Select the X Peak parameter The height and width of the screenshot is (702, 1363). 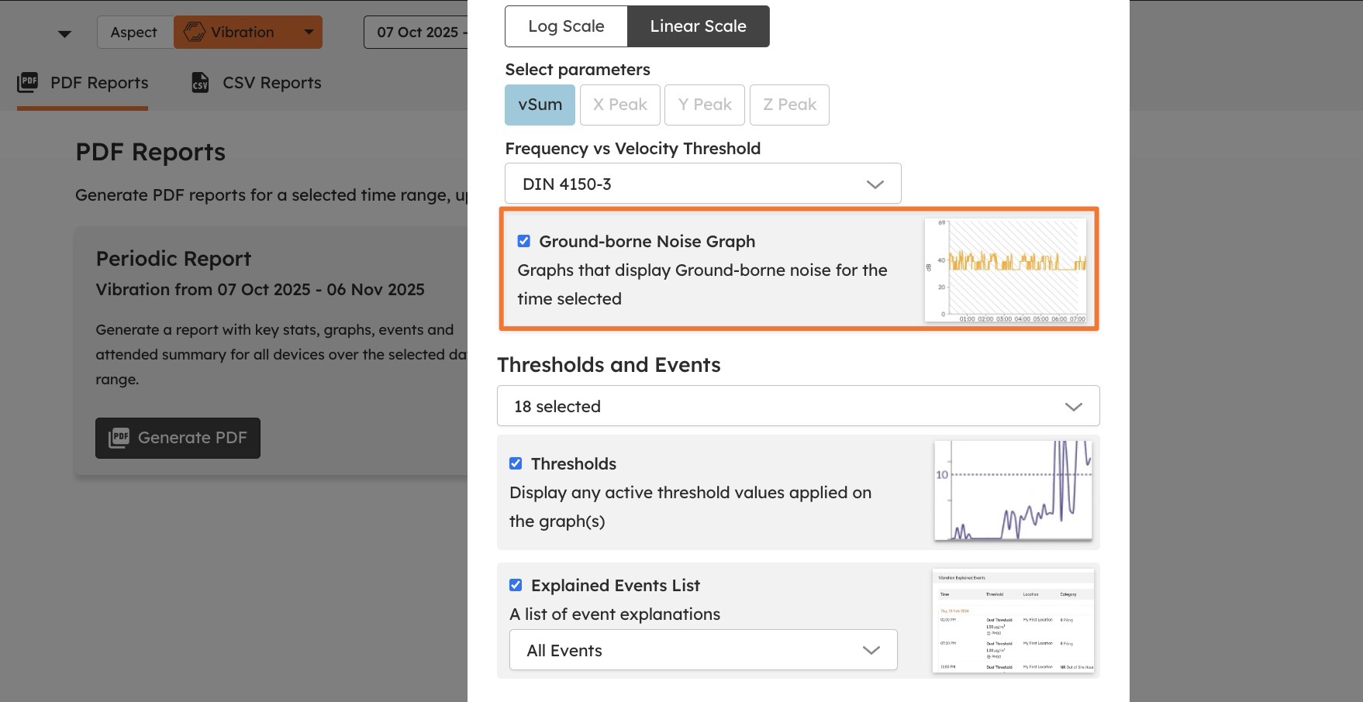click(x=619, y=105)
